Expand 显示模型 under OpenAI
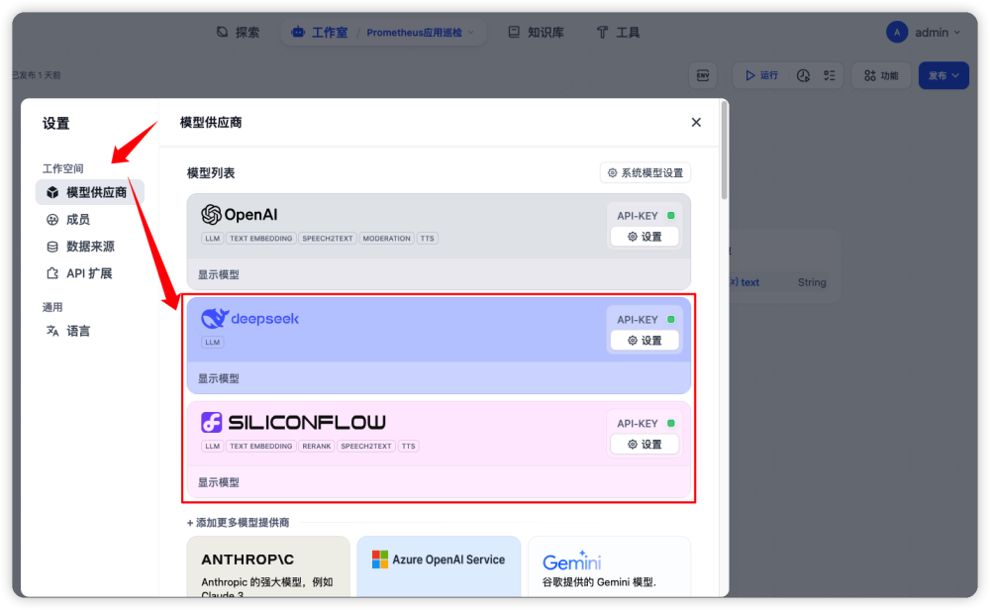 219,274
